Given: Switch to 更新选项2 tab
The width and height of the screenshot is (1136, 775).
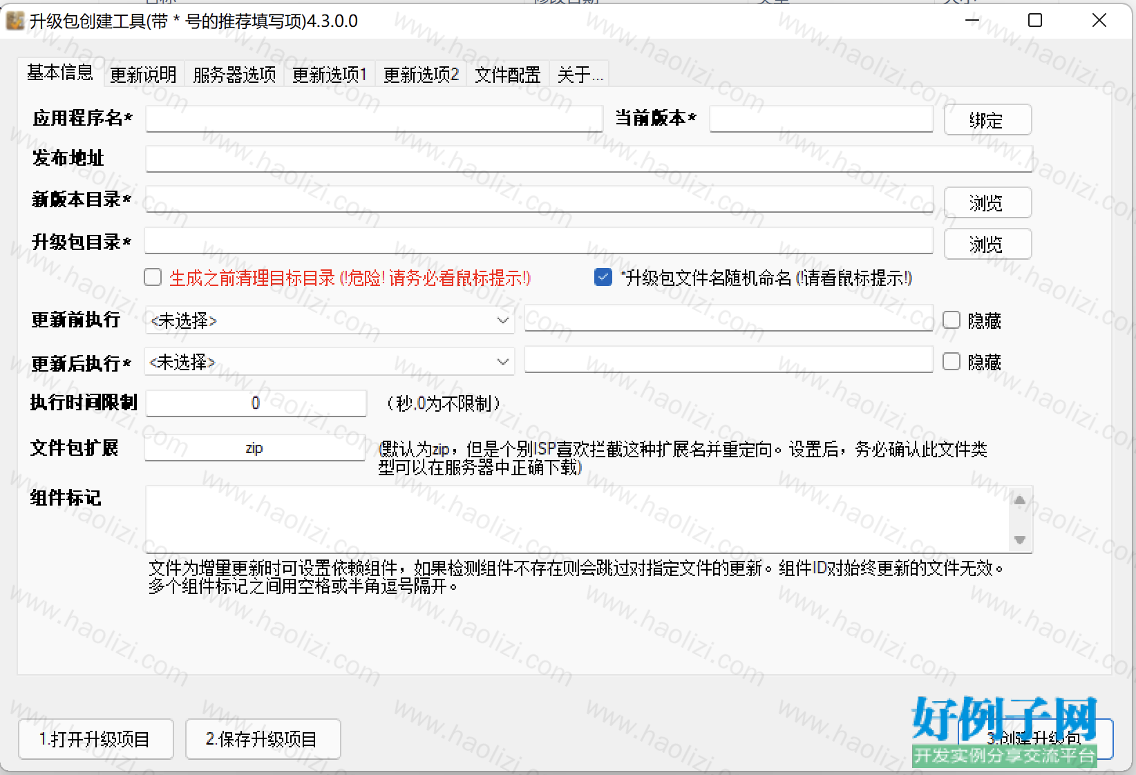Looking at the screenshot, I should pos(421,74).
